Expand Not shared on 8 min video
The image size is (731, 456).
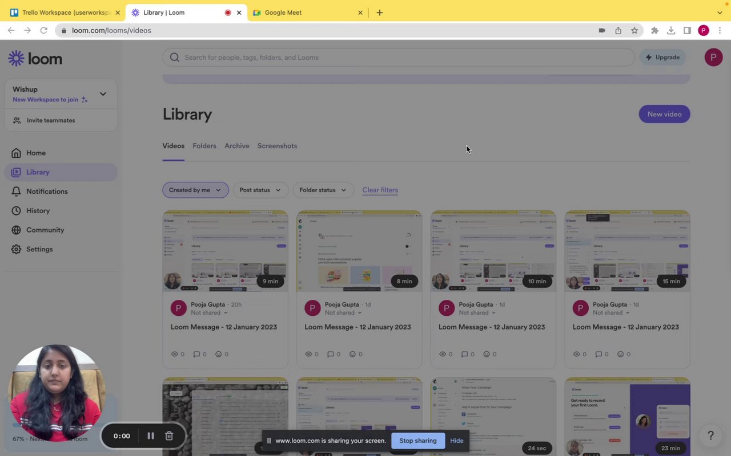343,313
